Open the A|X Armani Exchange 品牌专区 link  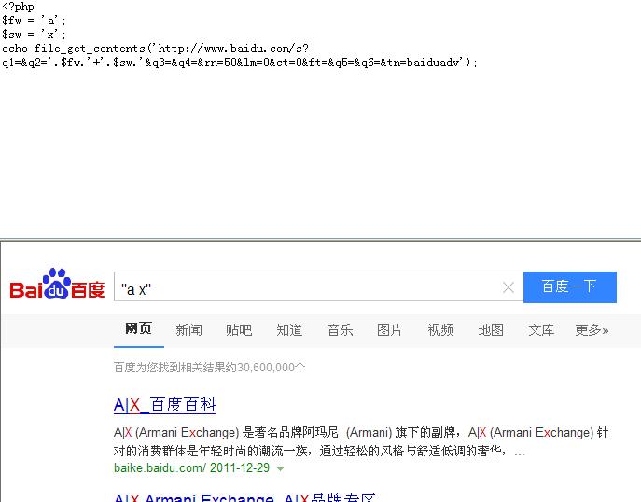coord(244,497)
